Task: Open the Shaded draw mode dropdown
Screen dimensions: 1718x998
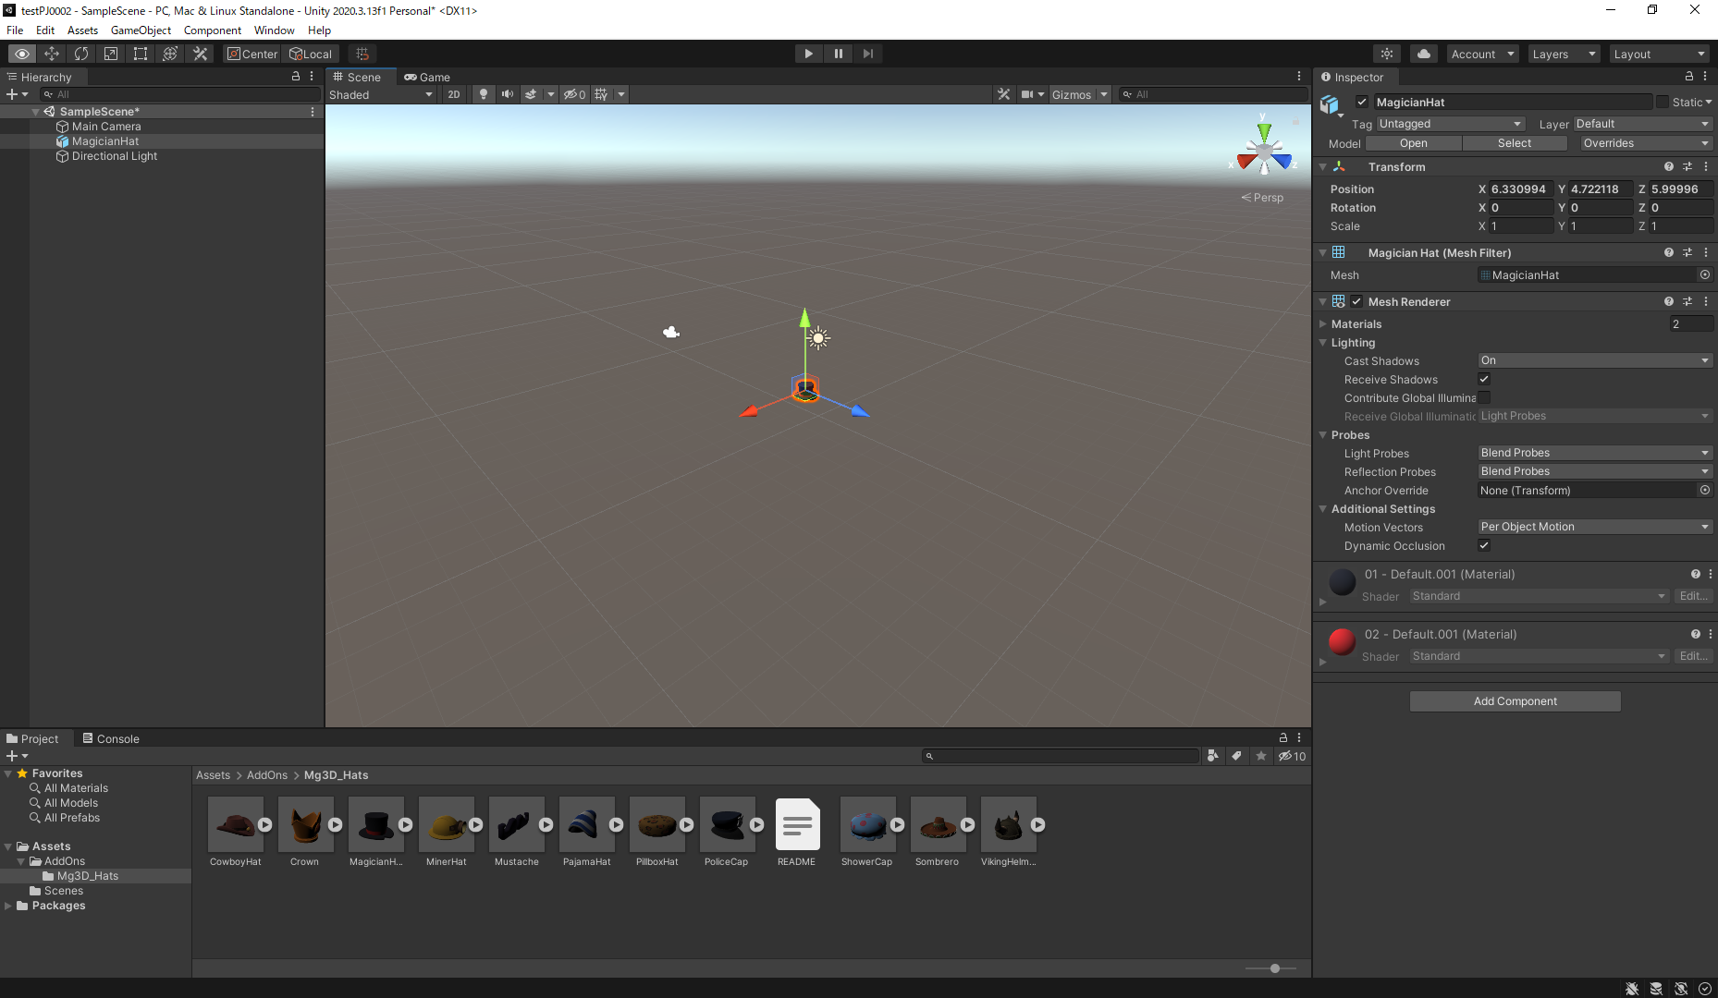Action: (381, 94)
